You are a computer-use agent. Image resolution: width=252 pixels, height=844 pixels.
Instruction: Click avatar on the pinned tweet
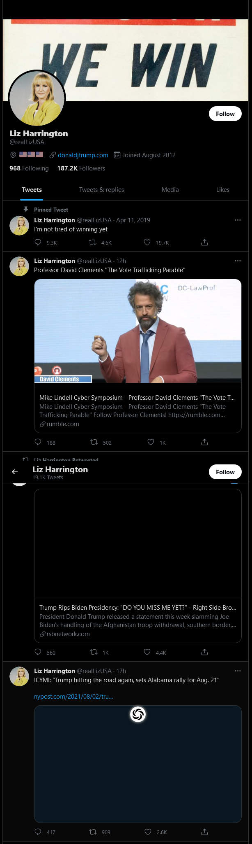pyautogui.click(x=19, y=226)
